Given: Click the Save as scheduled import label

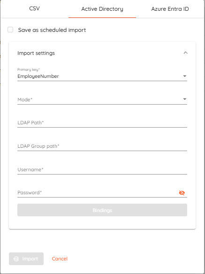Looking at the screenshot, I should click(52, 30).
